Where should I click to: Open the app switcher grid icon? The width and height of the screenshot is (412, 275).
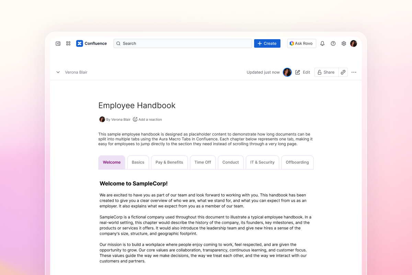[x=68, y=43]
